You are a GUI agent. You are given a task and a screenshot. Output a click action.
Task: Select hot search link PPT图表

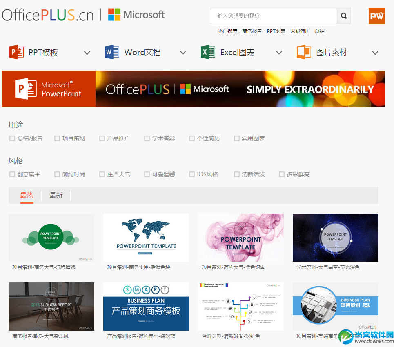[x=276, y=31]
